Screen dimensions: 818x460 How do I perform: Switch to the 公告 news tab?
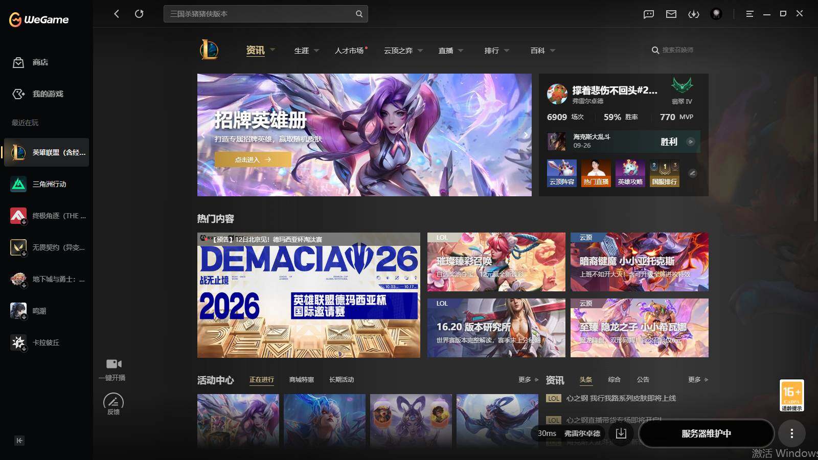643,380
